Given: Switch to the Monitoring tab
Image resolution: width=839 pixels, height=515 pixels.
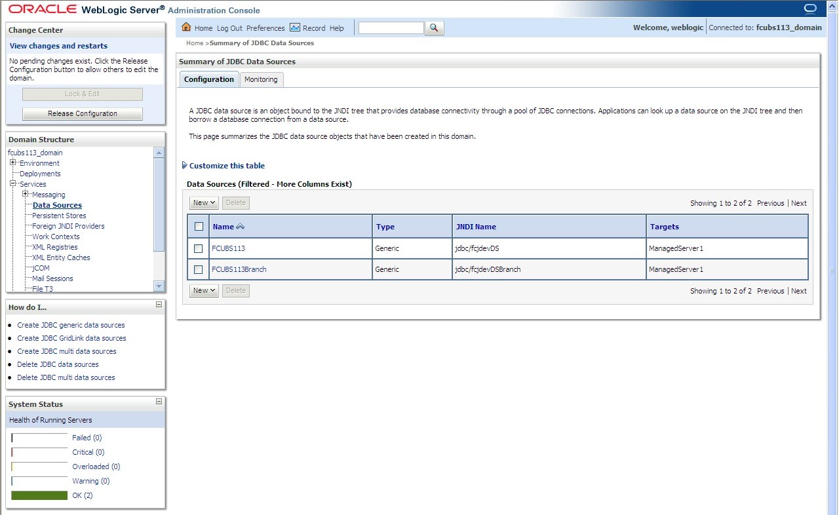Looking at the screenshot, I should (x=261, y=79).
